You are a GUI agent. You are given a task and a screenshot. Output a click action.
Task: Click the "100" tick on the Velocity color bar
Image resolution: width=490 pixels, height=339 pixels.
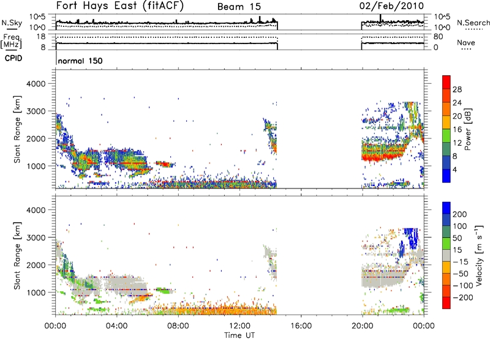click(x=460, y=226)
